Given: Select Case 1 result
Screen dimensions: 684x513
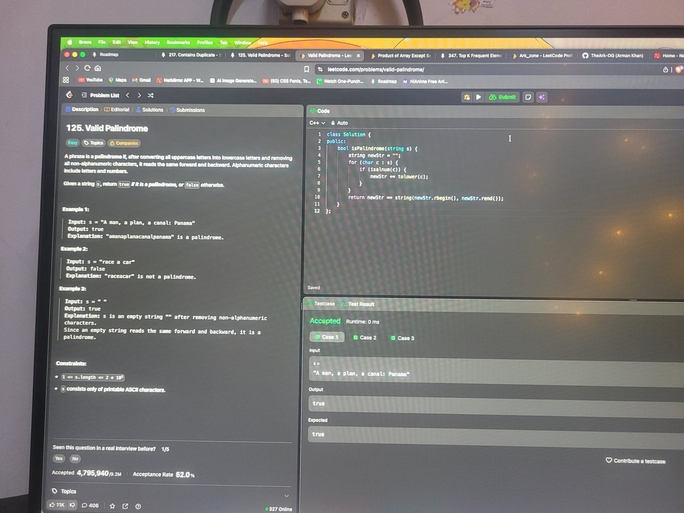Looking at the screenshot, I should point(326,337).
